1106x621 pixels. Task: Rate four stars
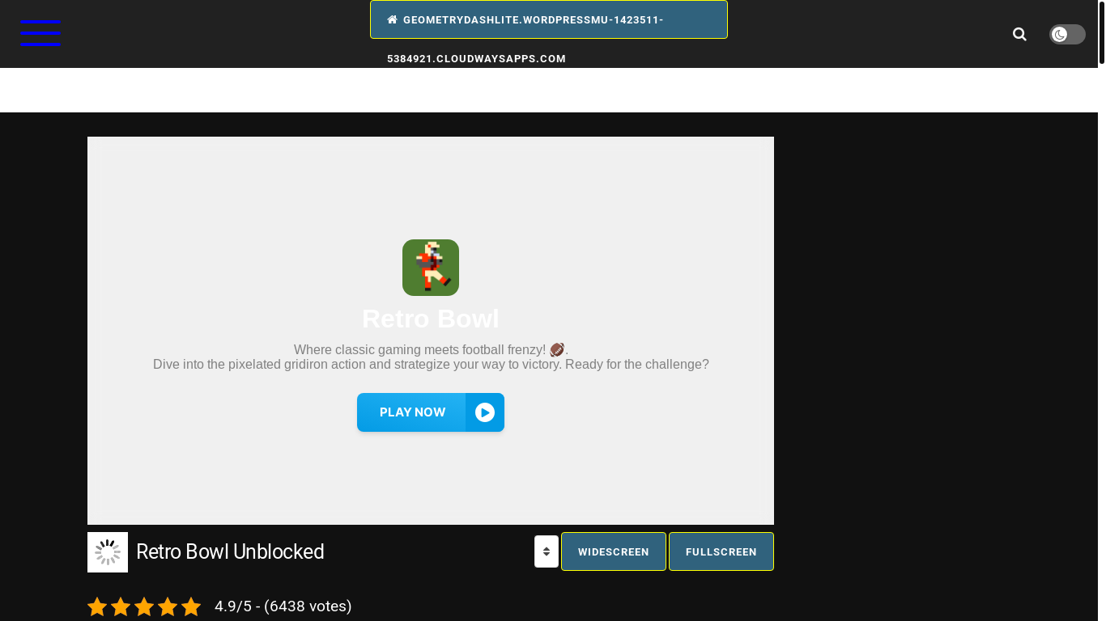click(x=168, y=606)
